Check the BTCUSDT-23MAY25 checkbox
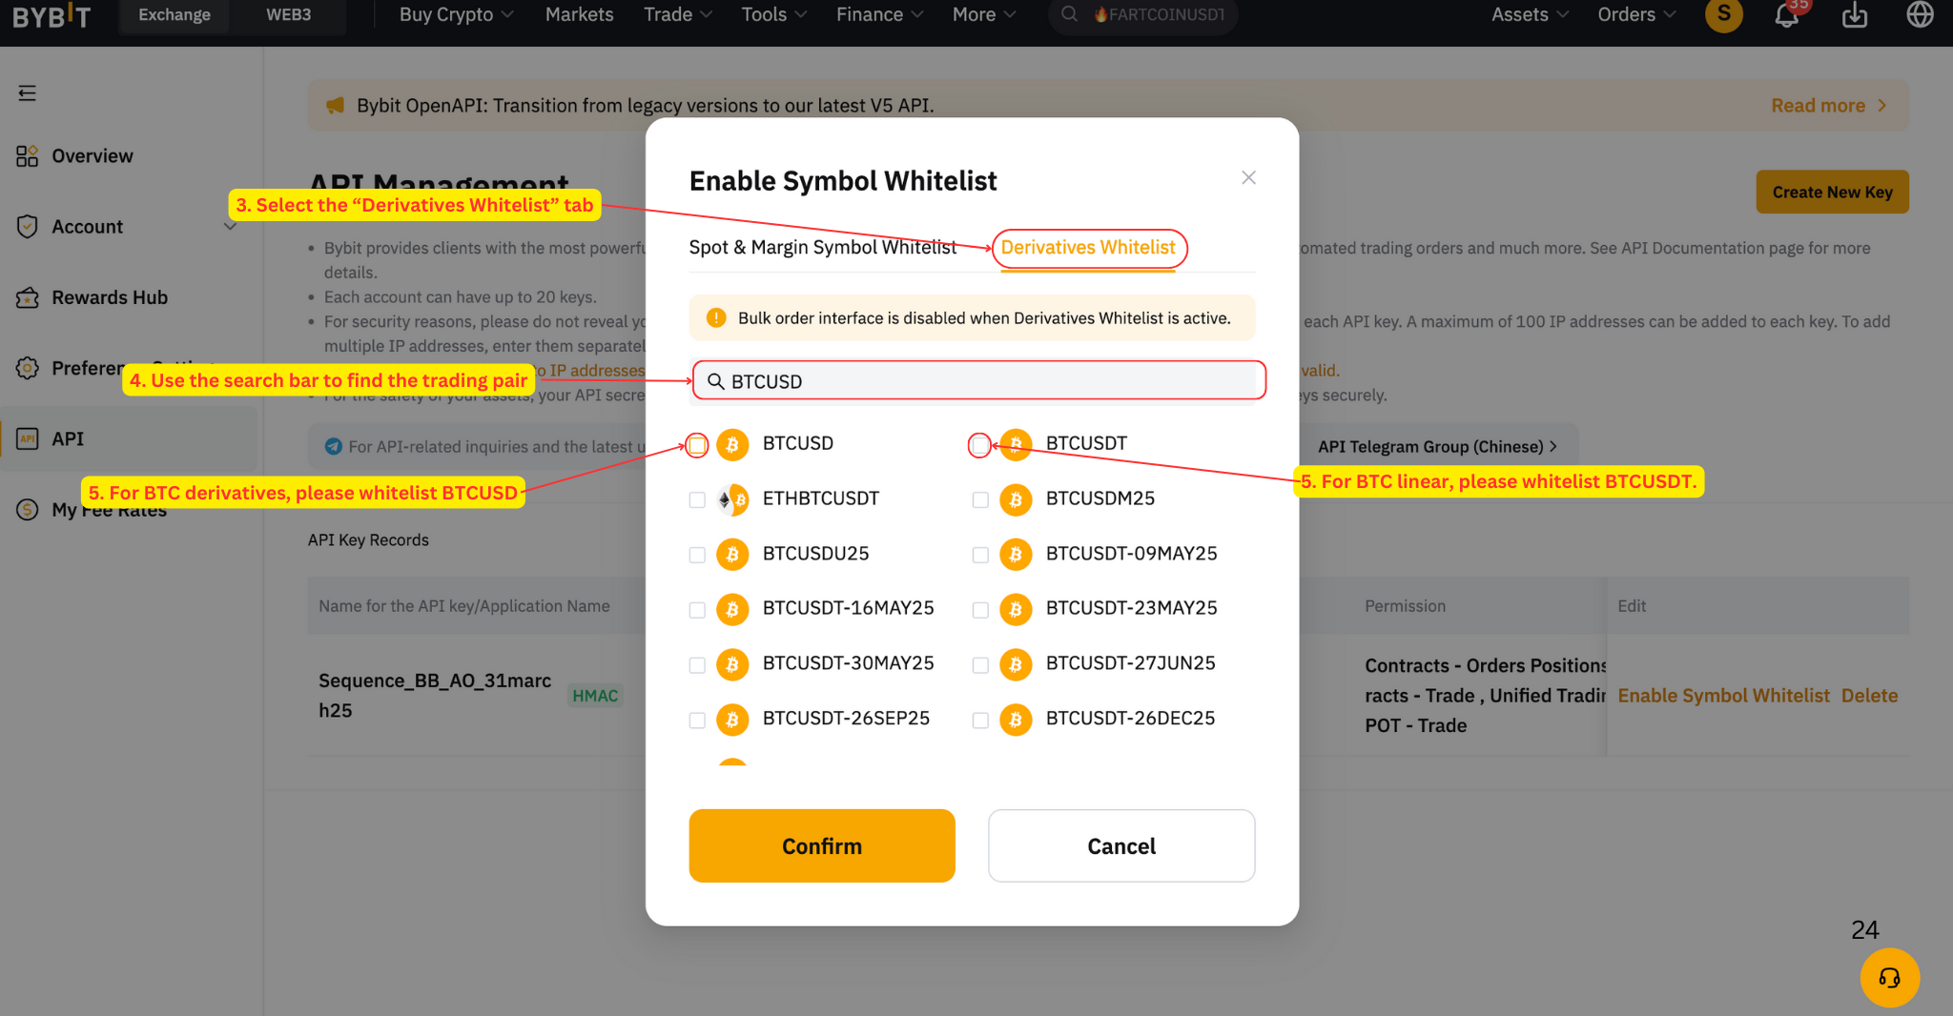Screen dimensions: 1953x1016 pyautogui.click(x=979, y=610)
